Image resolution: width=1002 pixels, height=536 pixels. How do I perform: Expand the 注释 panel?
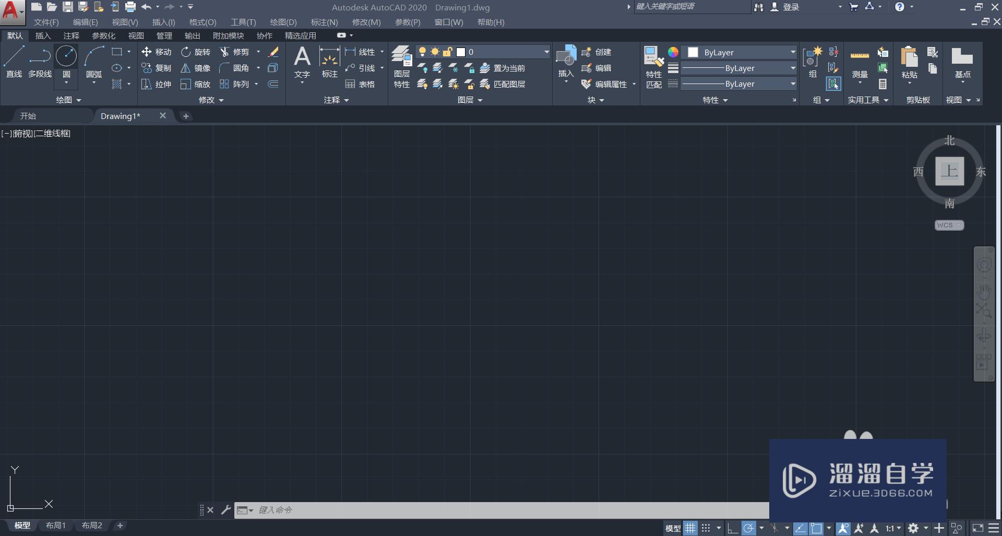[336, 100]
